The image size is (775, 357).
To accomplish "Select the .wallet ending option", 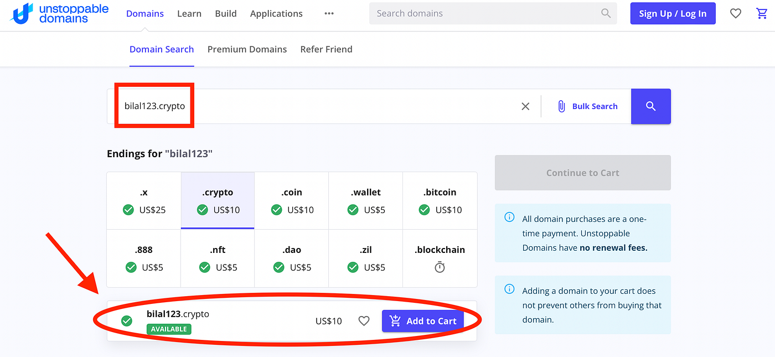I will click(x=365, y=201).
